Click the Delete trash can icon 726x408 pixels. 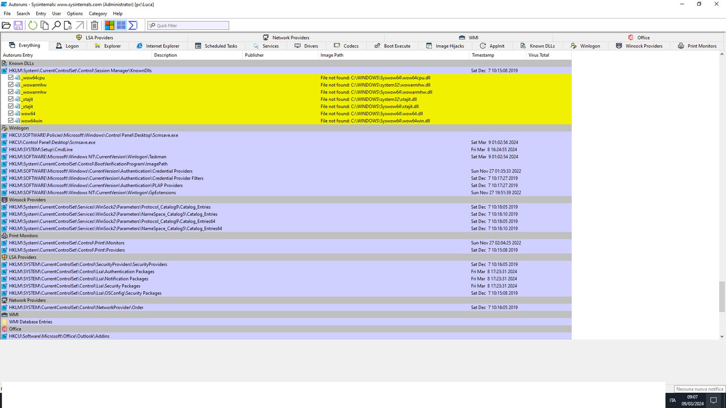point(95,25)
